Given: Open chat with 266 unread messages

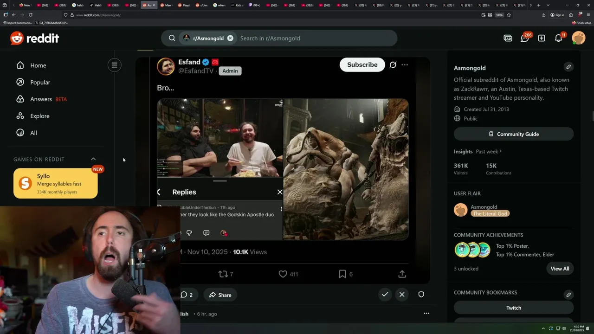Looking at the screenshot, I should (x=525, y=39).
